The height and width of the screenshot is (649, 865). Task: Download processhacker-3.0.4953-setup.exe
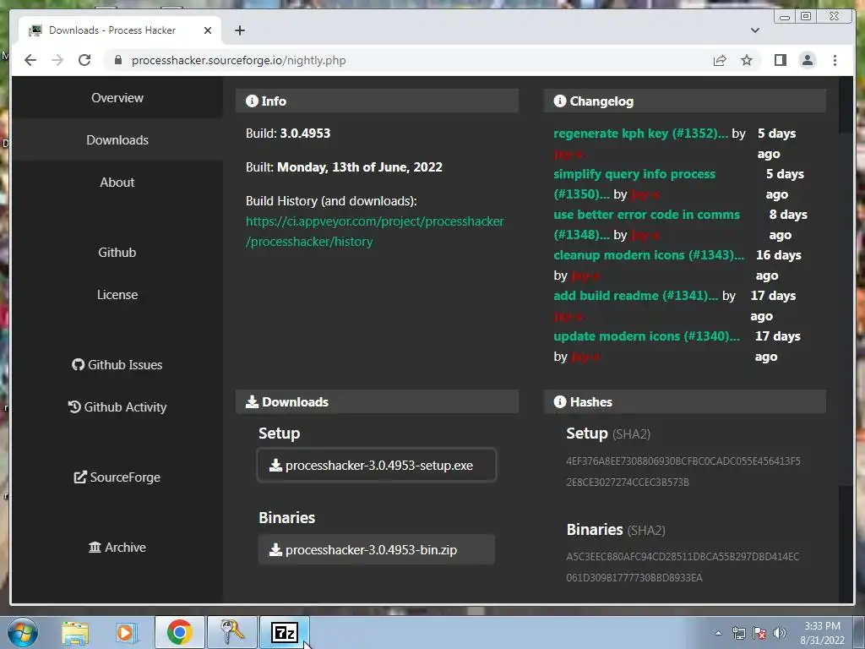point(377,466)
